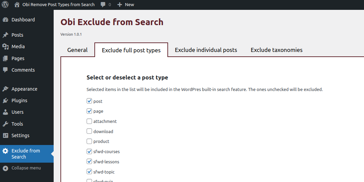Click the Settings sliders icon
The height and width of the screenshot is (182, 364).
pyautogui.click(x=5, y=135)
